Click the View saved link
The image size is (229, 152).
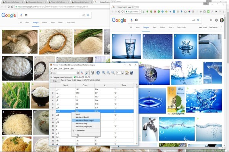pos(203,27)
